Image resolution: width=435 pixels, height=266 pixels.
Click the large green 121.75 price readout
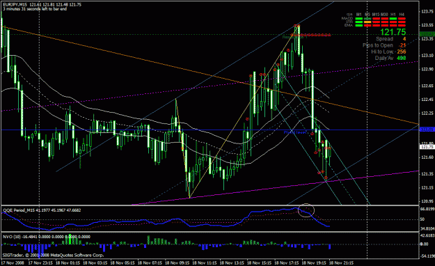(393, 32)
